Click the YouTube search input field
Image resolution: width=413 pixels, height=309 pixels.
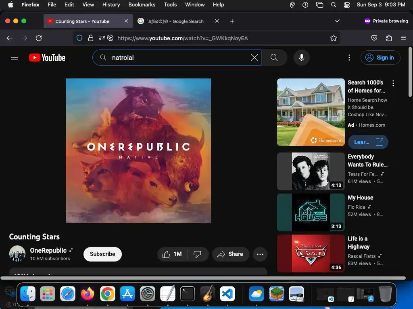177,58
